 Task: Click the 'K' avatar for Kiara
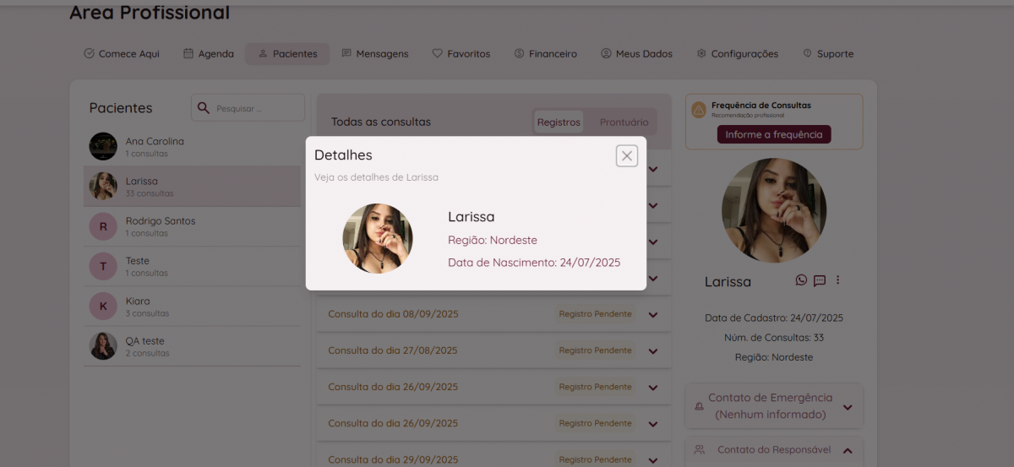tap(103, 306)
